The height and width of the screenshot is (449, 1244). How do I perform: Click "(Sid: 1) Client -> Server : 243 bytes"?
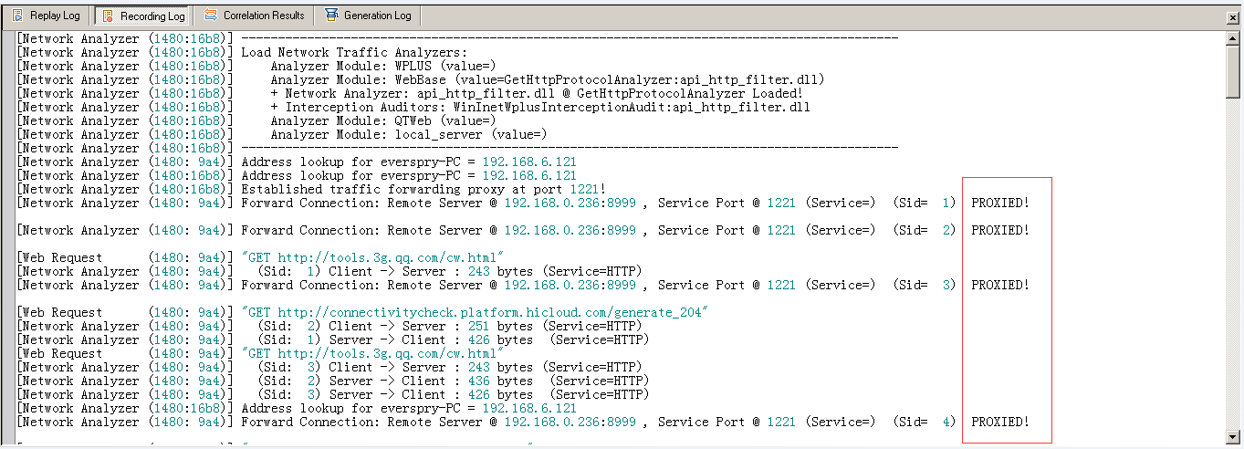(x=395, y=271)
